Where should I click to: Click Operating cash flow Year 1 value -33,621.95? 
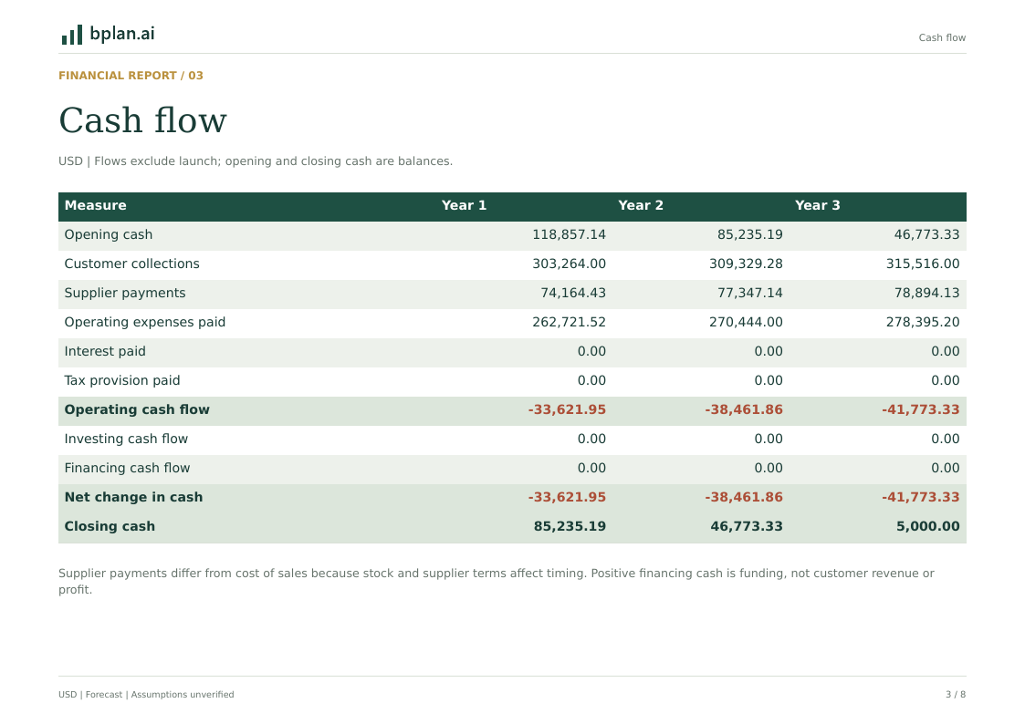567,410
